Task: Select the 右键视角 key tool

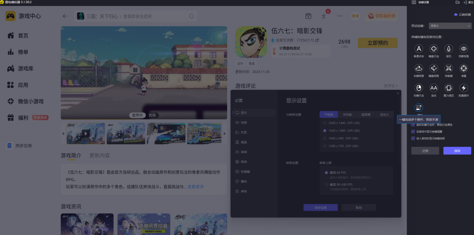Action: click(419, 68)
